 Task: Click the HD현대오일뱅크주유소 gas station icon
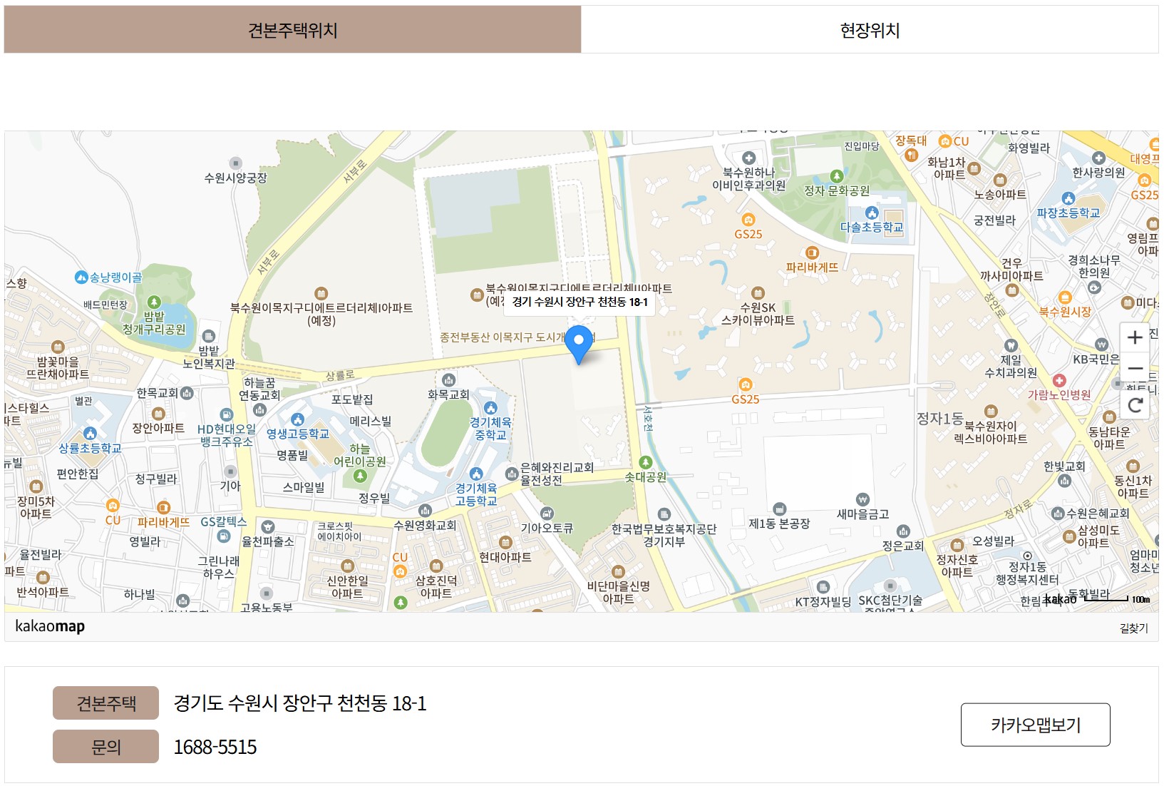coord(226,415)
